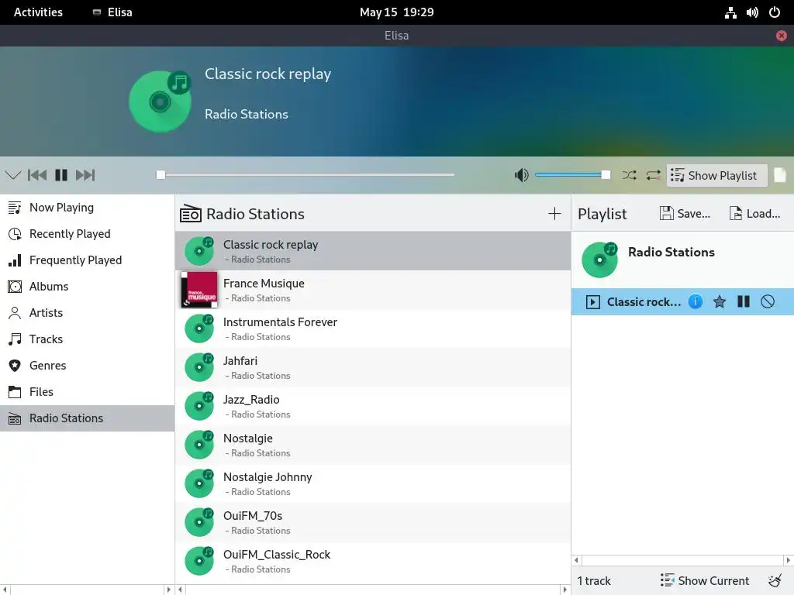Click the Jahfari station disc icon
This screenshot has width=794, height=595.
(199, 367)
